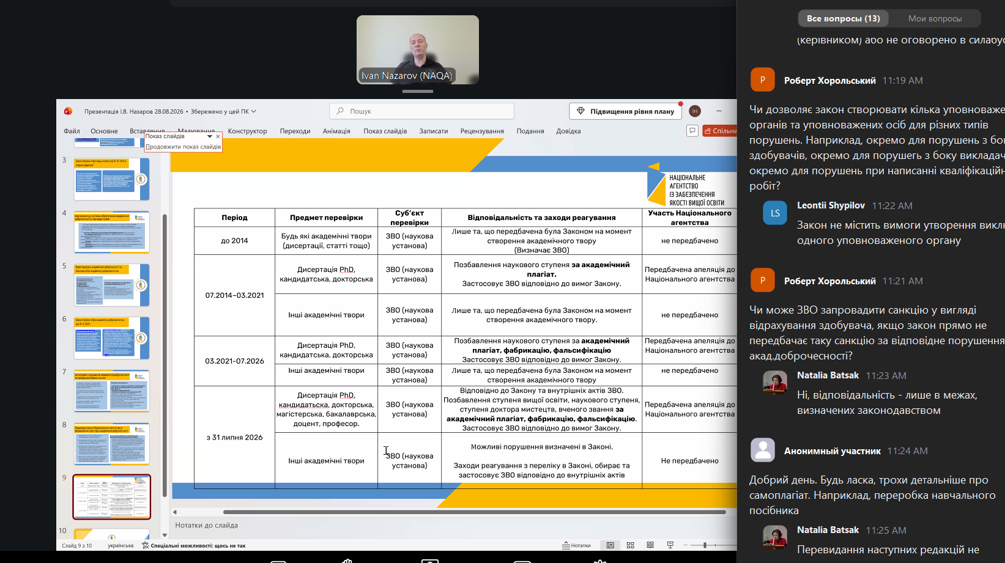Expand file name save-location dropdown
Screen dimensions: 1005x563
pyautogui.click(x=254, y=111)
